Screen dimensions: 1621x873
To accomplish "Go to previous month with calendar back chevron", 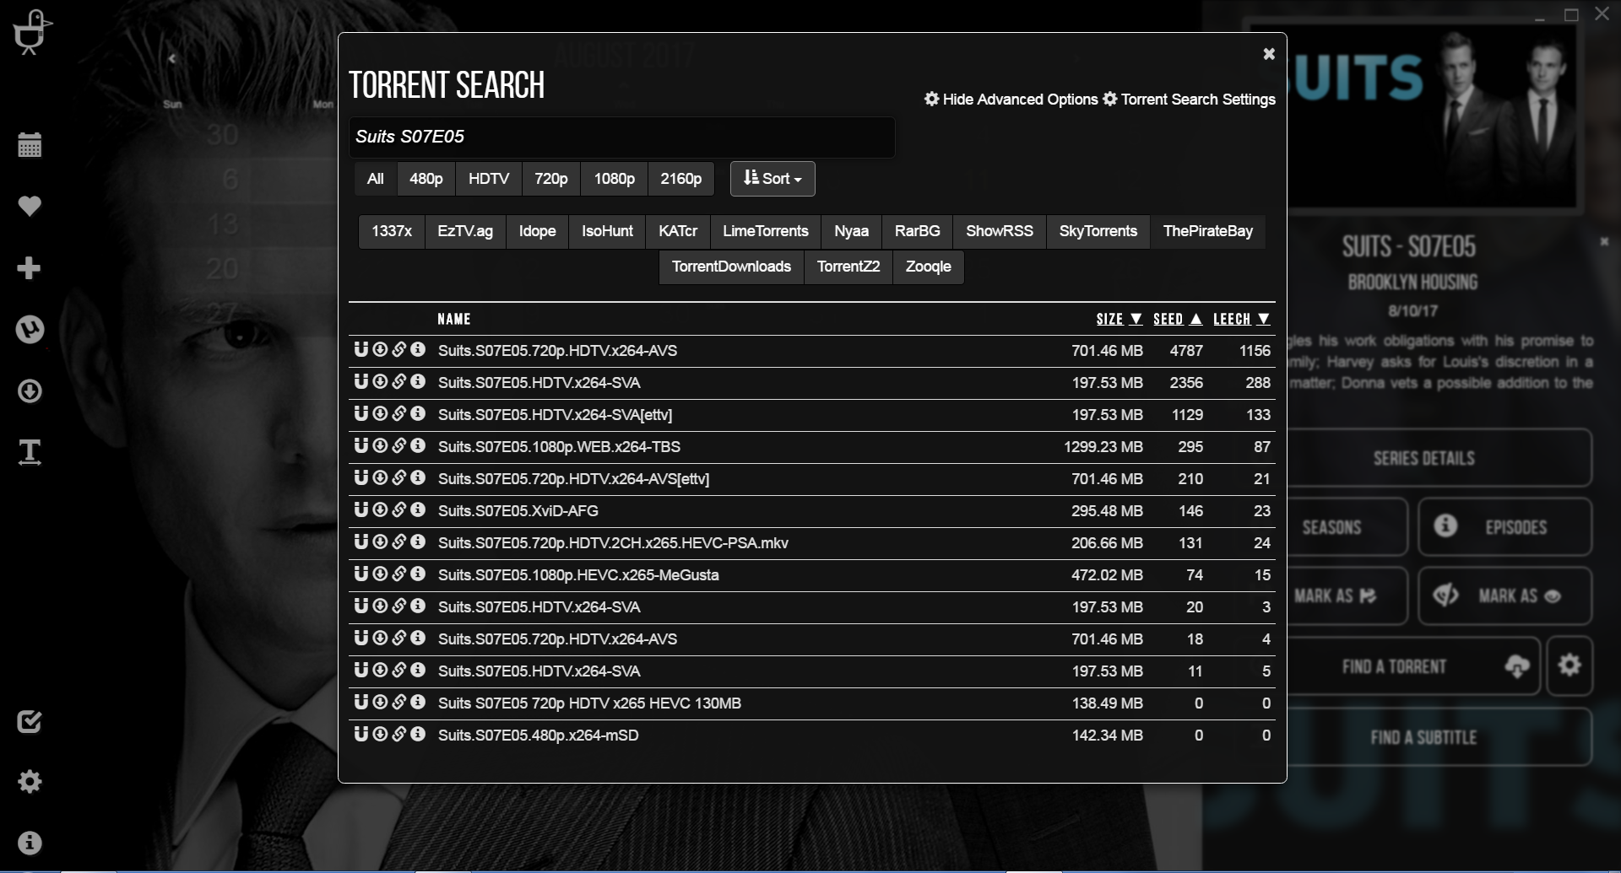I will click(172, 58).
